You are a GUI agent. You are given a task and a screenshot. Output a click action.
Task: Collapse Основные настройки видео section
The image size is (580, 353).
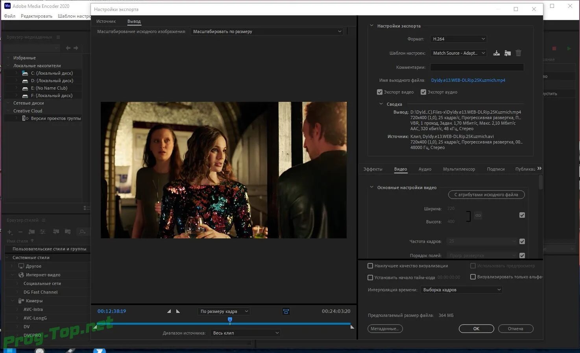tap(371, 187)
